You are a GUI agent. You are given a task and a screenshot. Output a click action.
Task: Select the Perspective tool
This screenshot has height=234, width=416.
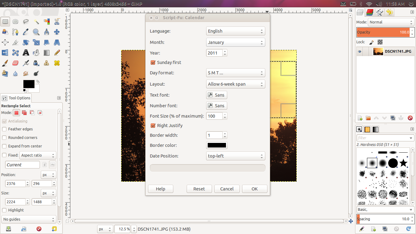click(x=57, y=42)
